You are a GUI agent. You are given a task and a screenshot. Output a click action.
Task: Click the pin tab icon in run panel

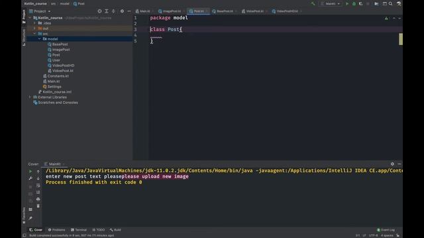[30, 218]
